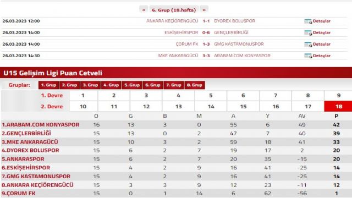Show standings for week 11
The image size is (352, 198).
click(114, 106)
